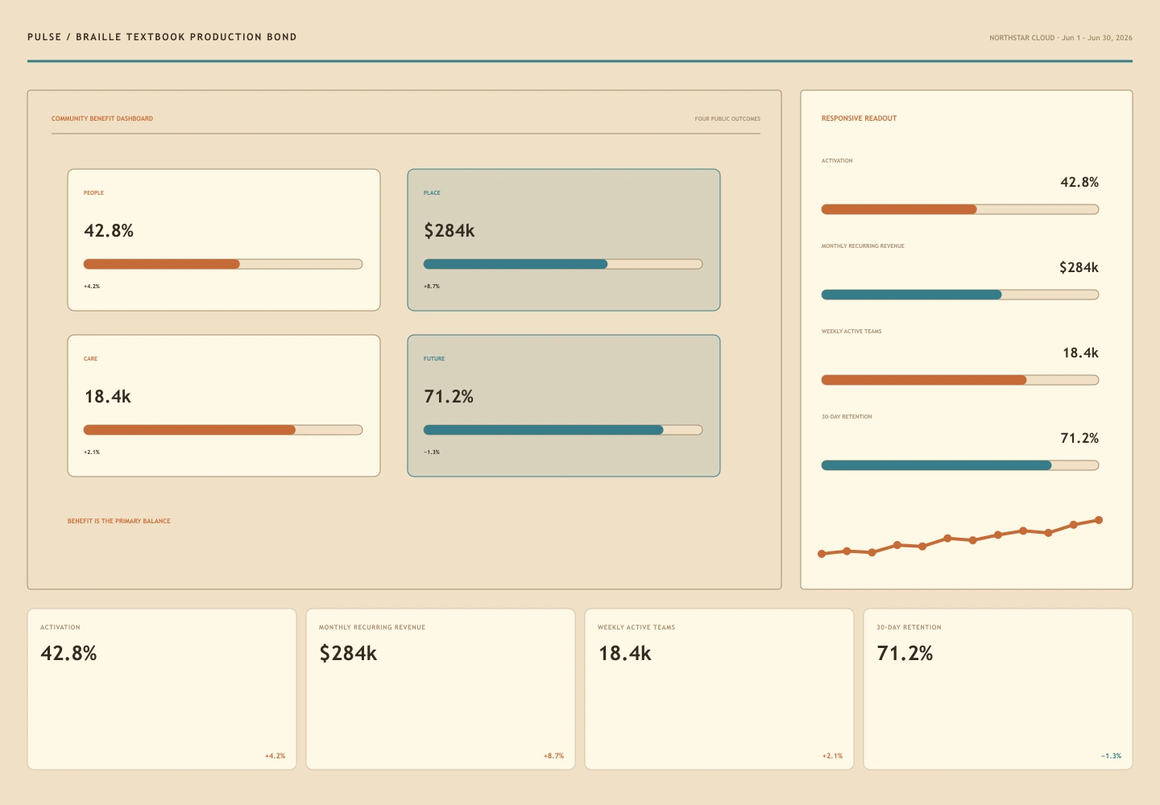Screen dimensions: 1160x805
Task: Click the 18.4k value in the Care card
Action: tap(108, 397)
